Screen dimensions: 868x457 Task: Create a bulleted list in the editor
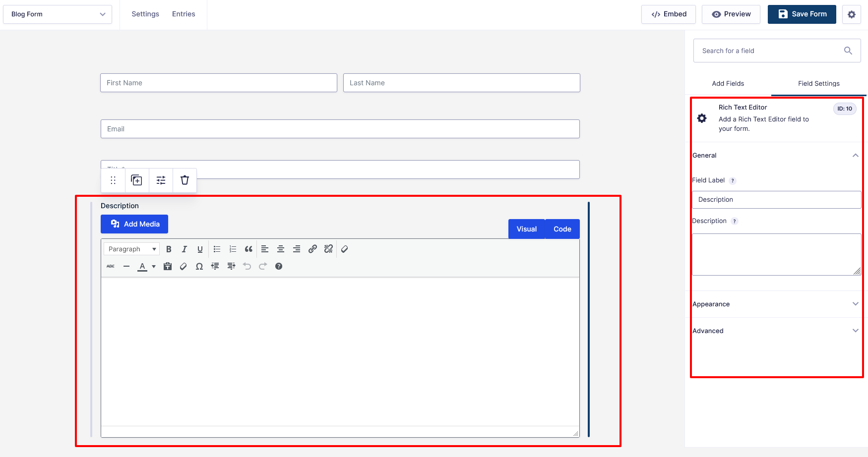(217, 249)
